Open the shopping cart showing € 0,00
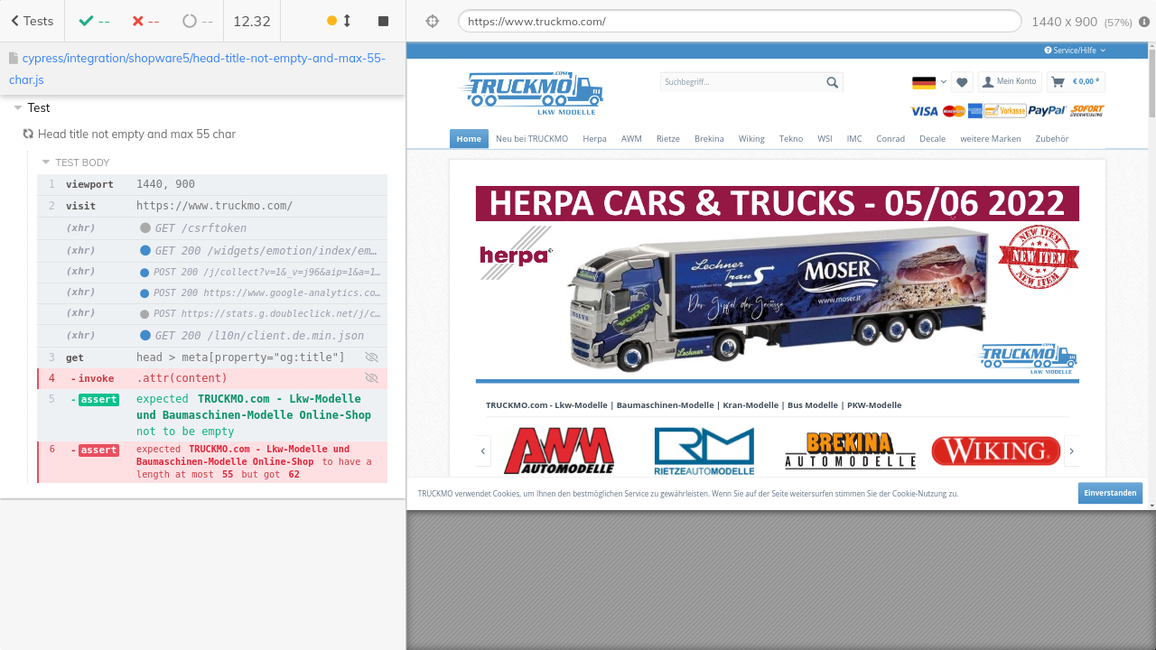 [1076, 82]
